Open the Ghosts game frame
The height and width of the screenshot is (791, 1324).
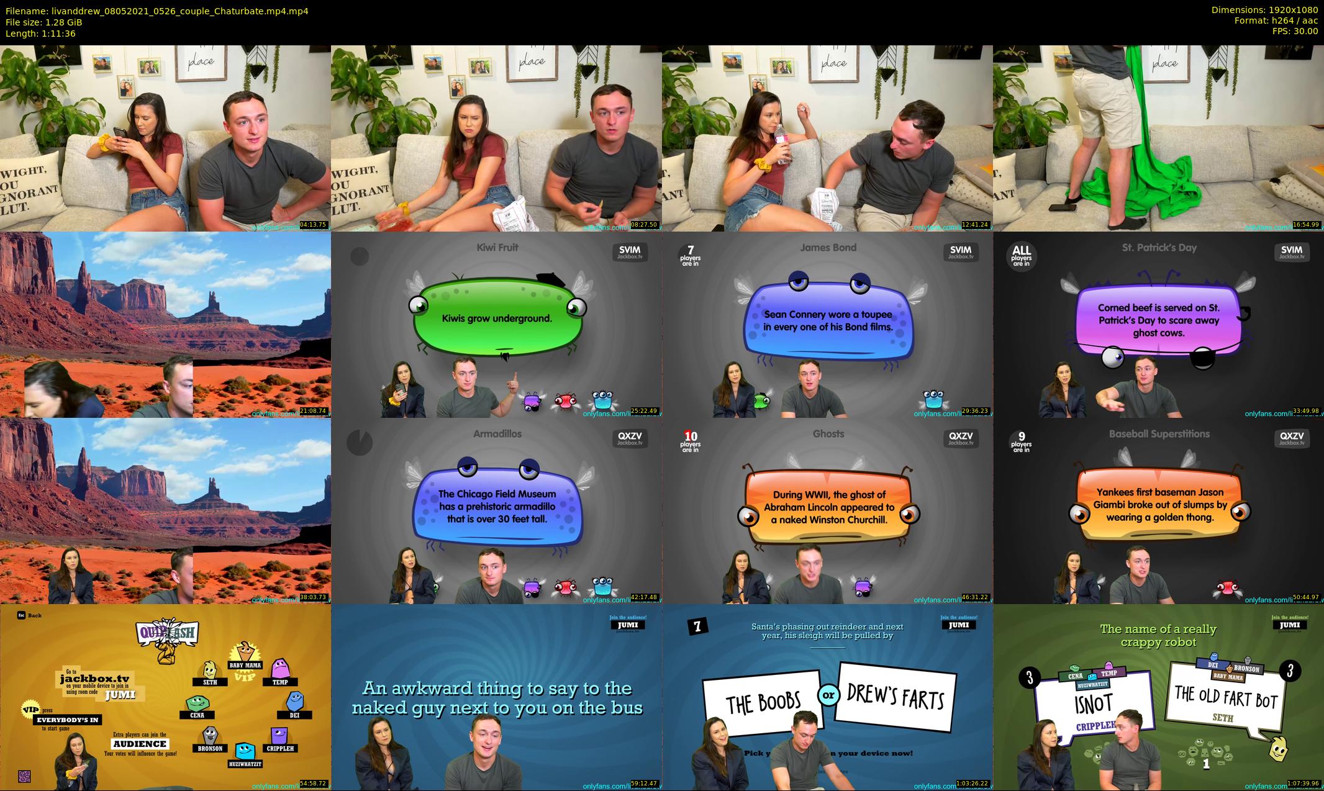pos(827,510)
